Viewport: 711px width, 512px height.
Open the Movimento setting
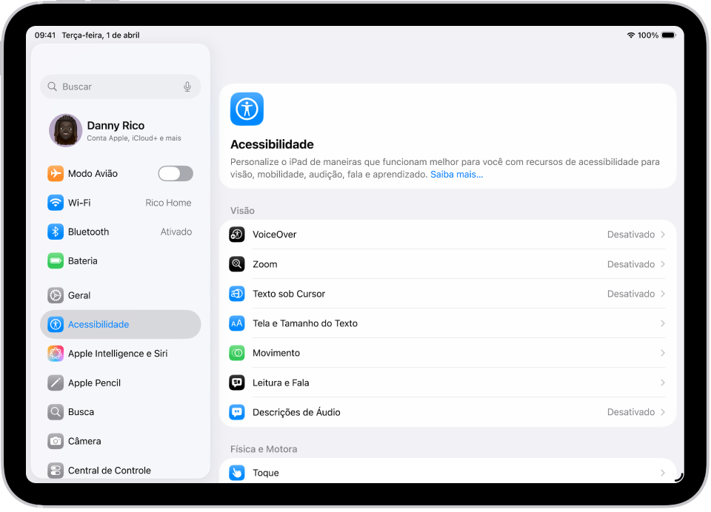(x=447, y=353)
